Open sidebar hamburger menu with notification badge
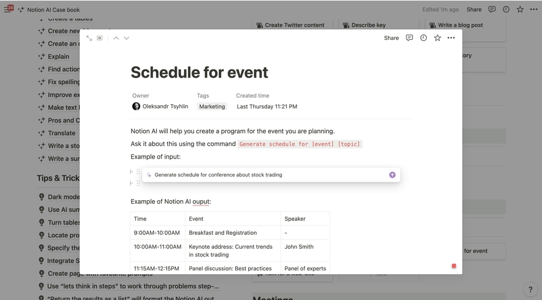The image size is (542, 300). click(8, 9)
